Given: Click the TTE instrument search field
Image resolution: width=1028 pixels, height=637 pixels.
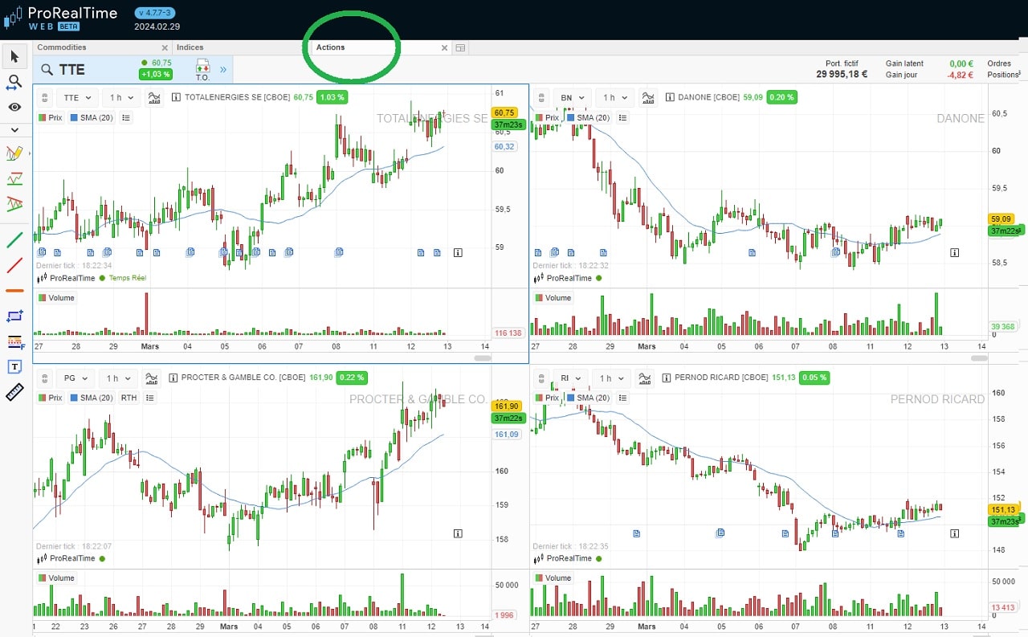Looking at the screenshot, I should (x=84, y=69).
